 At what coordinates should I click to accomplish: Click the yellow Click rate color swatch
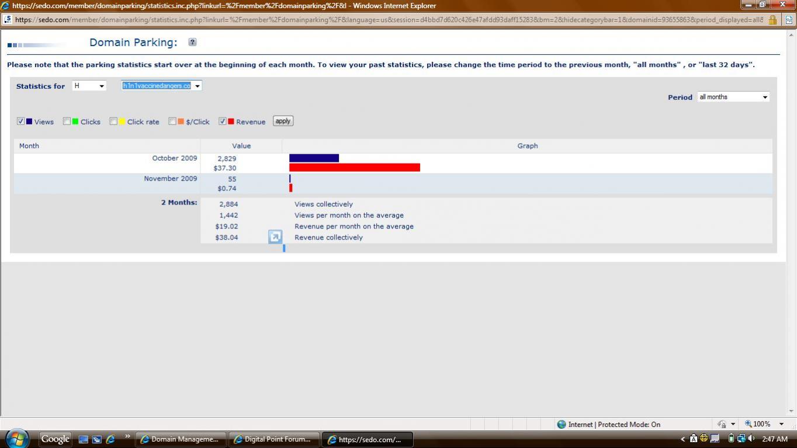(122, 121)
